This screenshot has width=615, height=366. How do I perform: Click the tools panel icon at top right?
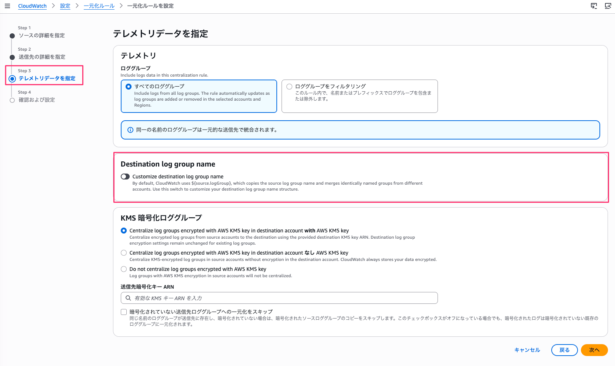point(608,6)
